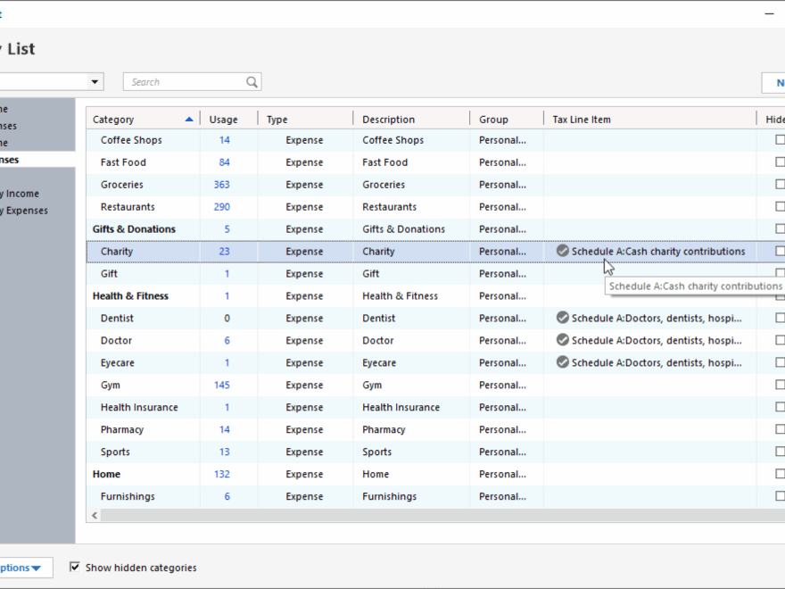The image size is (785, 589).
Task: Click the tax line badge on the Doctor row
Action: coord(563,340)
